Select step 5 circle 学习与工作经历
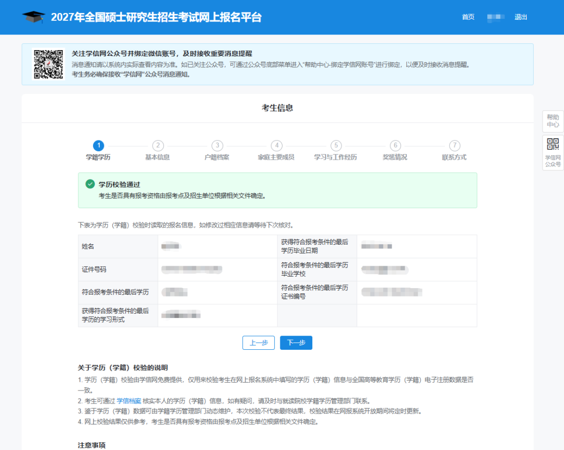564x450 pixels. tap(336, 146)
